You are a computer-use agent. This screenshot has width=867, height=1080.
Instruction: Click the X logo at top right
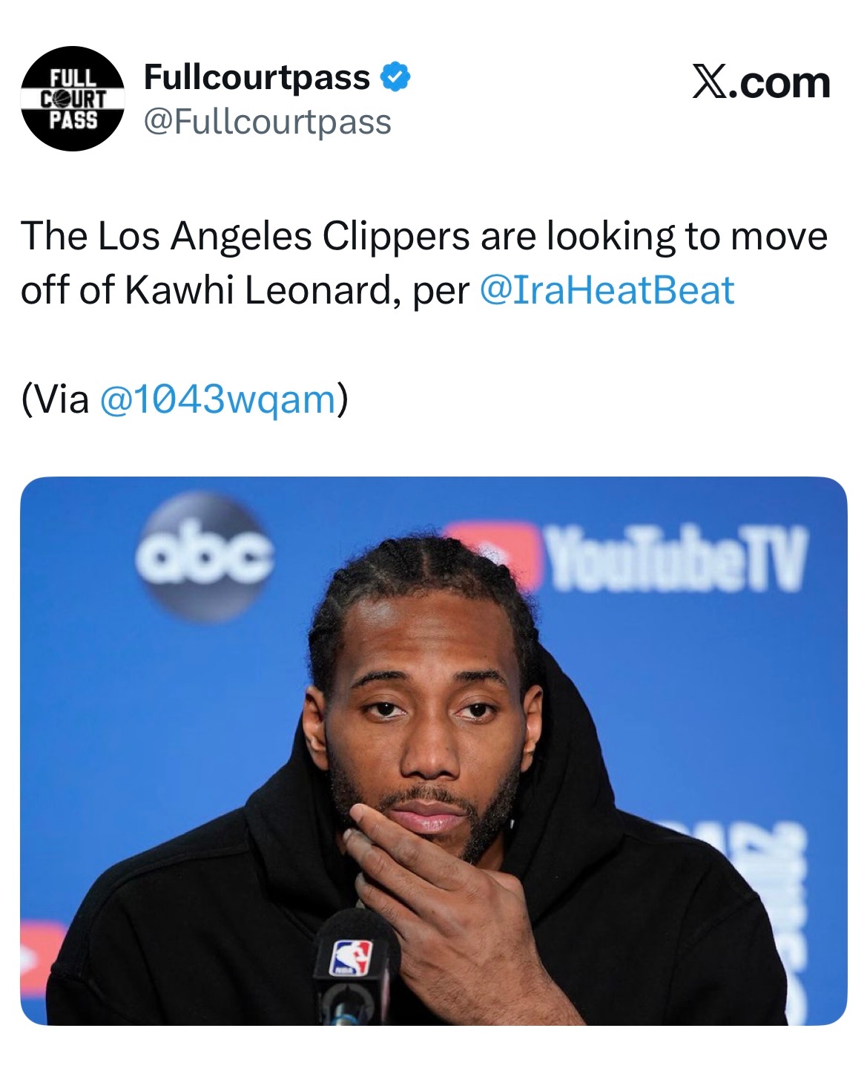point(710,82)
